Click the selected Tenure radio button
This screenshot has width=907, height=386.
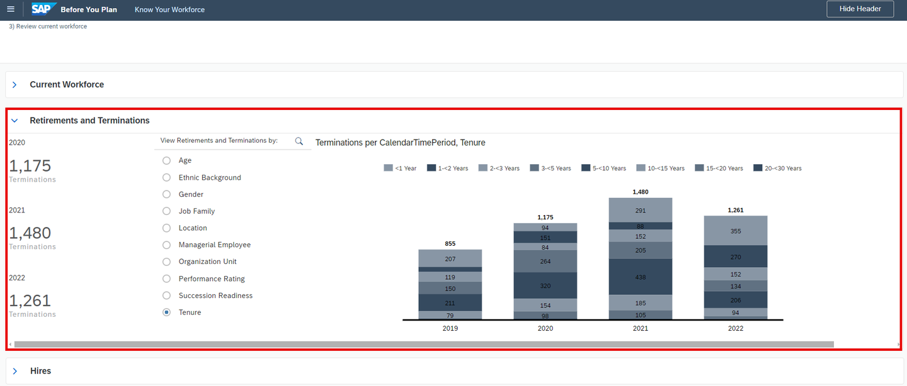pyautogui.click(x=167, y=312)
